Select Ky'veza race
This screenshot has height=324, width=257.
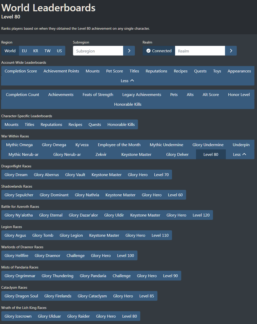(82, 145)
